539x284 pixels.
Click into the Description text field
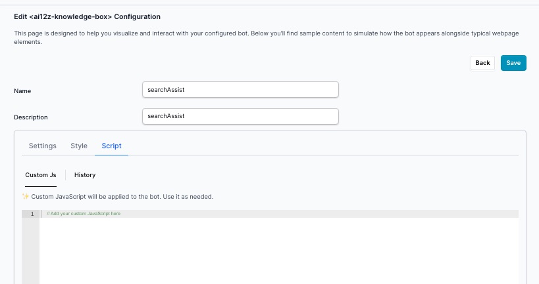click(240, 116)
